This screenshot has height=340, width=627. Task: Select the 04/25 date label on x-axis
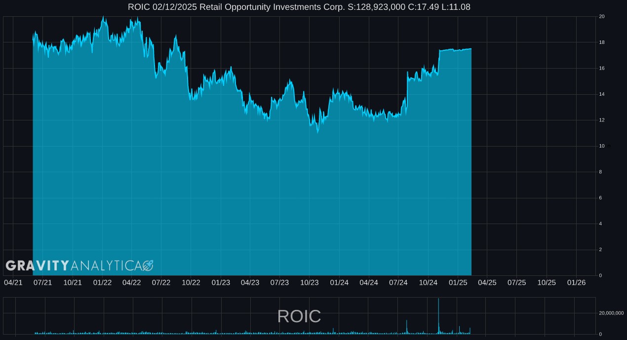(x=487, y=283)
